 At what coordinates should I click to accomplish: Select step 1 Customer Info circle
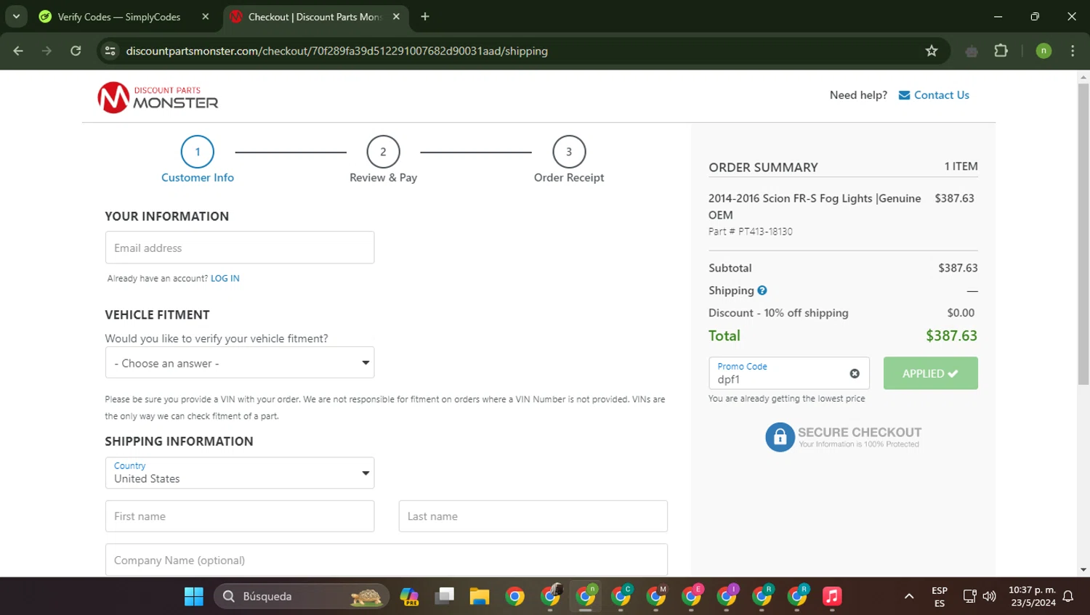[x=198, y=152]
